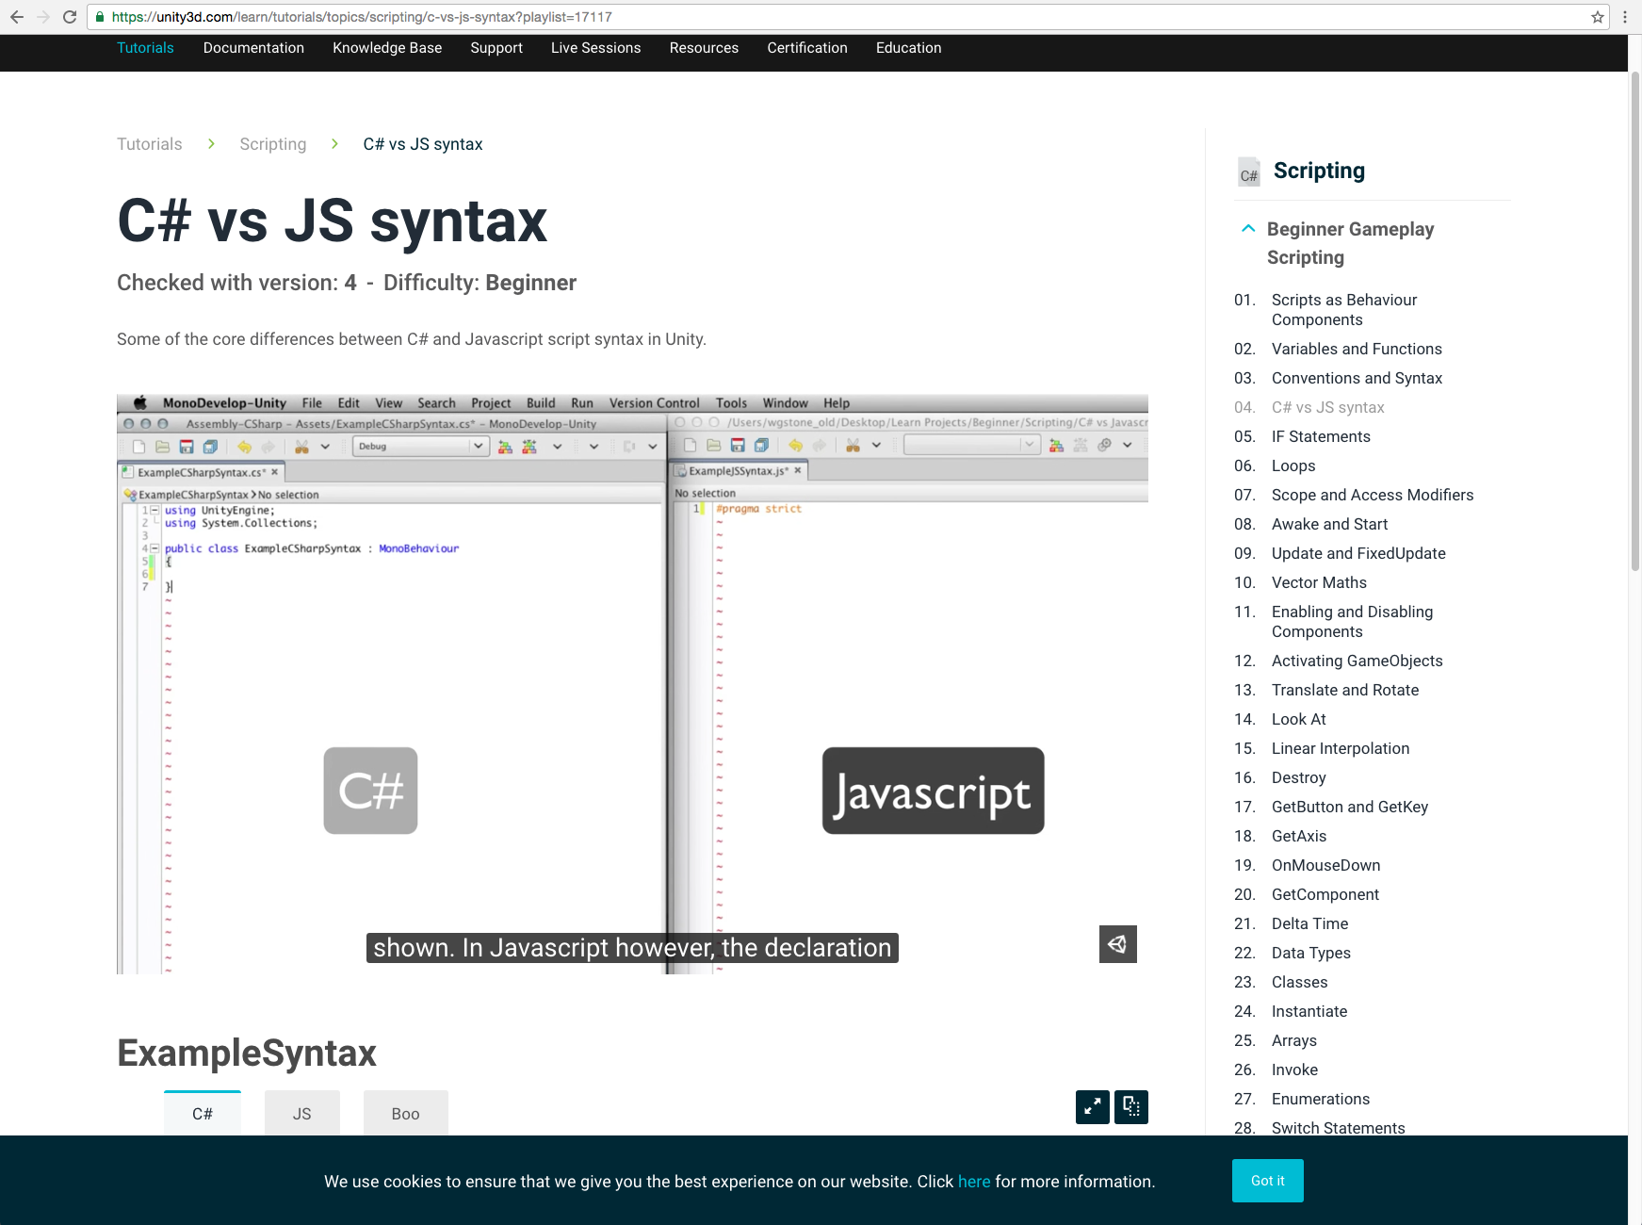Open Knowledge Base in the top navigation

click(x=387, y=48)
